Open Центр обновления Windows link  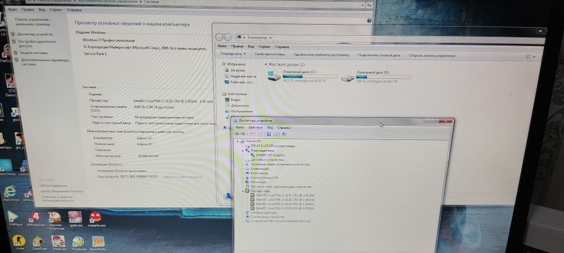click(x=62, y=191)
